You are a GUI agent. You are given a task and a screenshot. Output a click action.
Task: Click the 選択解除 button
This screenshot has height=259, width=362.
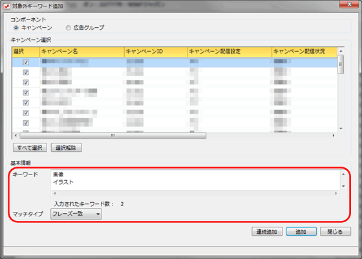[x=66, y=148]
